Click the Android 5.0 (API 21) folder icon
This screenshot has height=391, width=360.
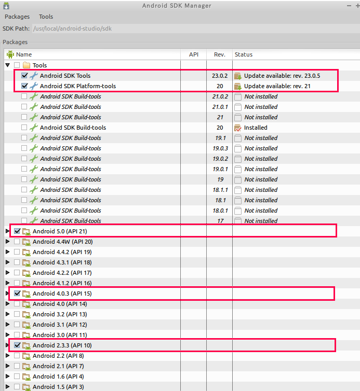pyautogui.click(x=26, y=231)
